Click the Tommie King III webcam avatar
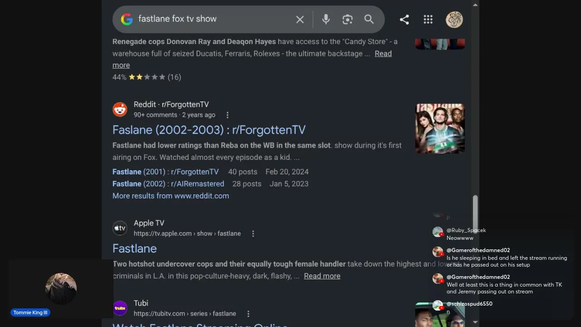Image resolution: width=581 pixels, height=327 pixels. [61, 288]
